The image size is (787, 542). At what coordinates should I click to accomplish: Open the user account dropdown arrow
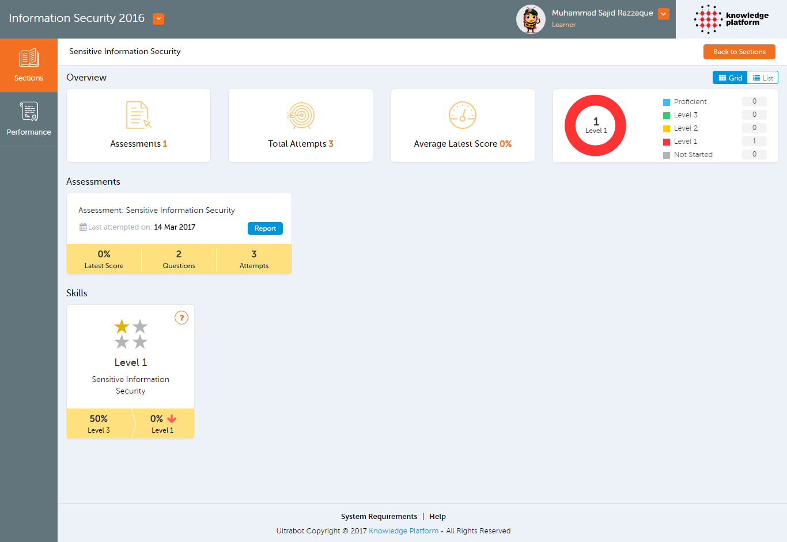664,14
